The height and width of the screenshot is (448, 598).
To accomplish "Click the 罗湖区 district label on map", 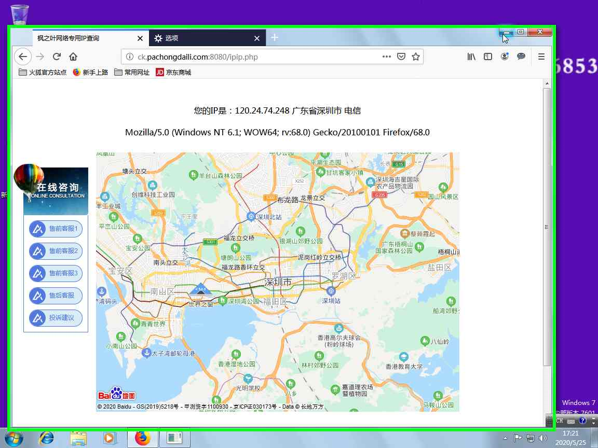I will coord(343,276).
